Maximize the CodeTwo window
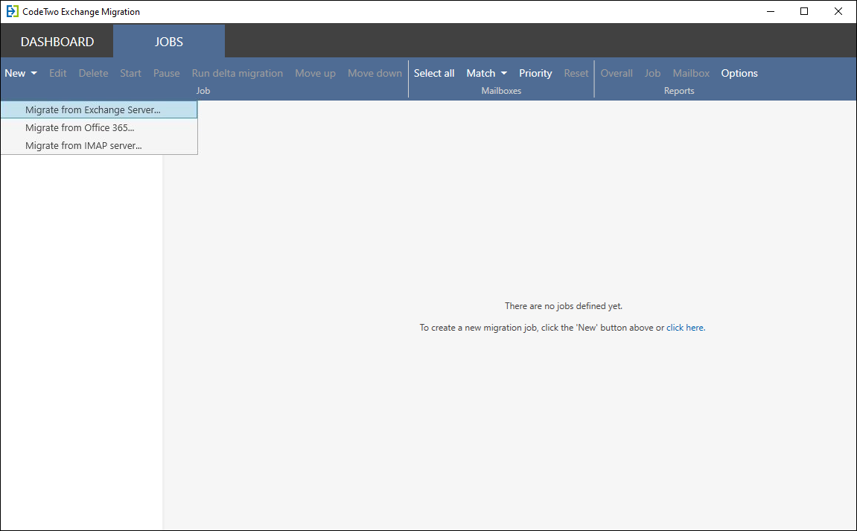Image resolution: width=857 pixels, height=531 pixels. coord(804,11)
